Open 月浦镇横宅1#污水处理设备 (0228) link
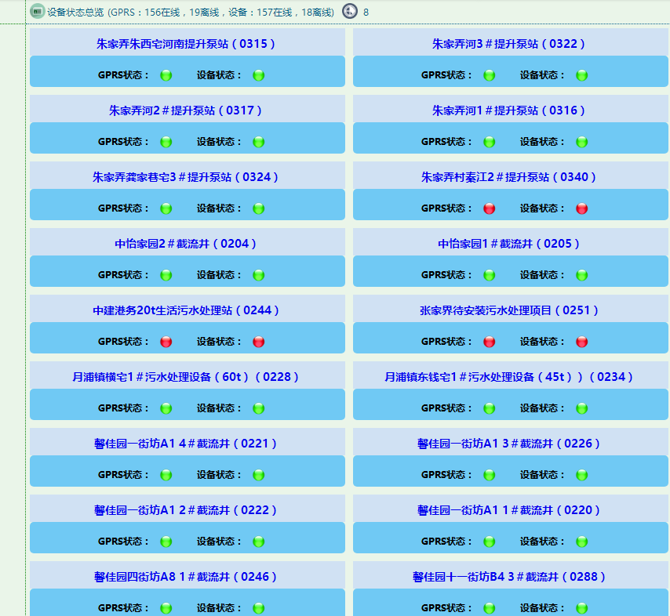670x616 pixels. 185,376
